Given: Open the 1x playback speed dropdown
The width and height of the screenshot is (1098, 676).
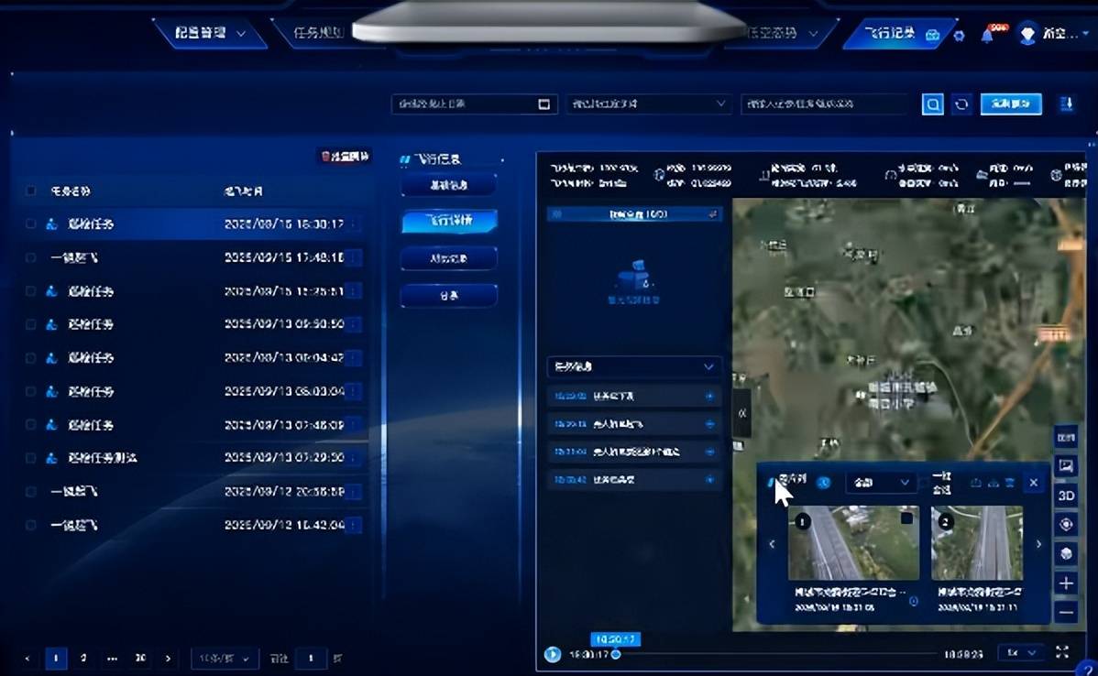Looking at the screenshot, I should tap(1021, 653).
